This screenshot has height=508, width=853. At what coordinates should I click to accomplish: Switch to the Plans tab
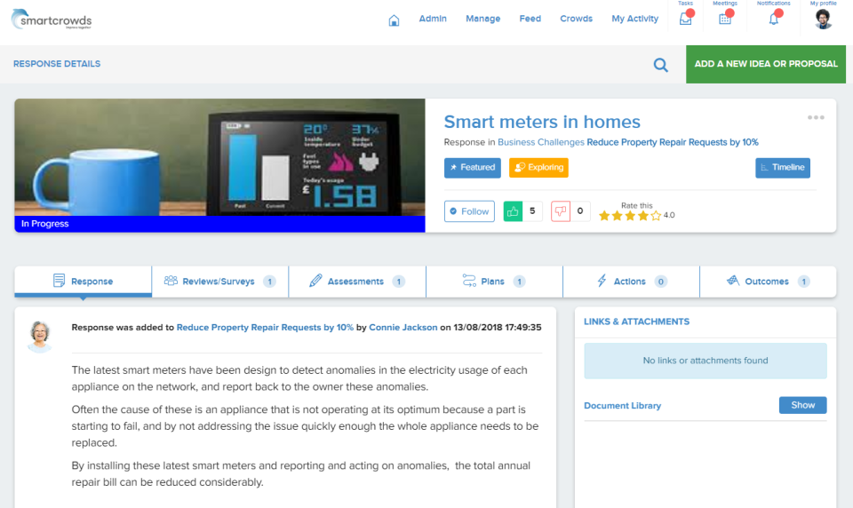point(495,282)
